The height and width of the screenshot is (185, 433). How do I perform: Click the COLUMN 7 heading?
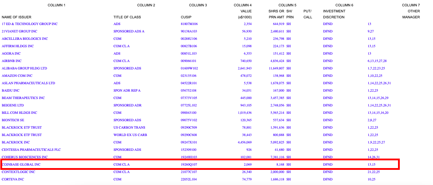(411, 5)
